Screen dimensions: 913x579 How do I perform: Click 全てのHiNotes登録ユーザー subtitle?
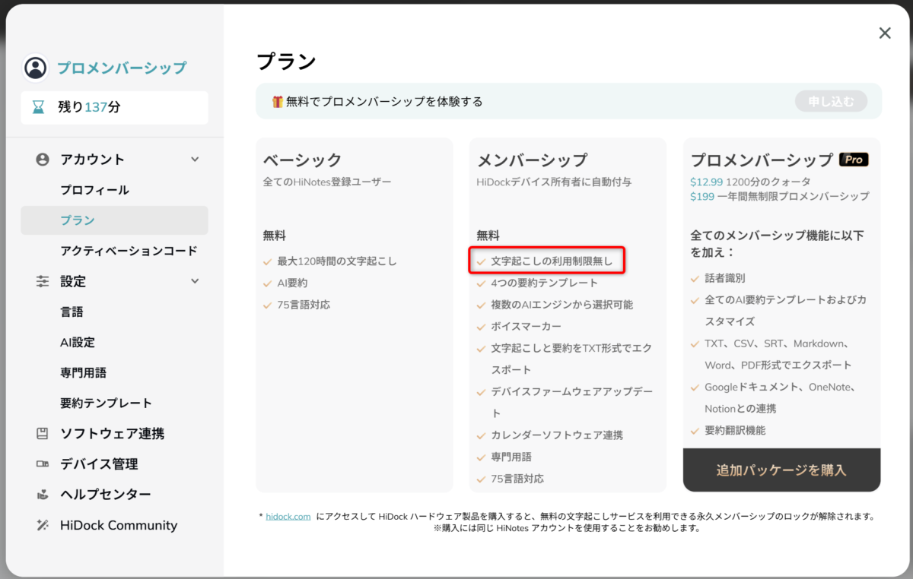[x=327, y=182]
